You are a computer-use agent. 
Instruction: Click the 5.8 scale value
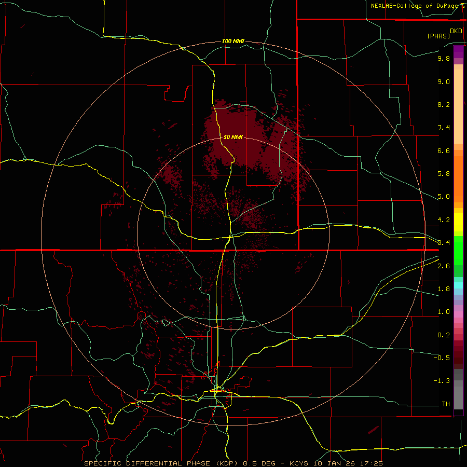[444, 174]
